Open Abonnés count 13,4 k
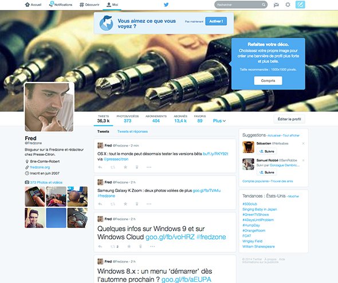 (180, 119)
